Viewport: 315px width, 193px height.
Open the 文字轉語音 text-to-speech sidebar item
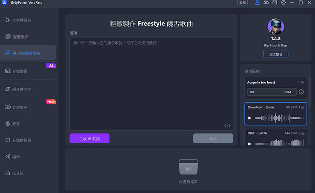(x=28, y=20)
